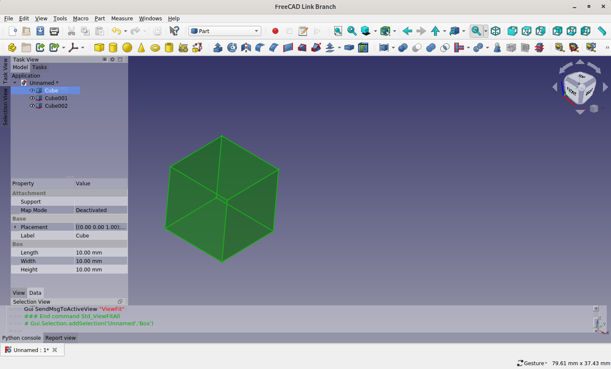Image resolution: width=611 pixels, height=369 pixels.
Task: Switch to isometric view
Action: click(x=496, y=31)
